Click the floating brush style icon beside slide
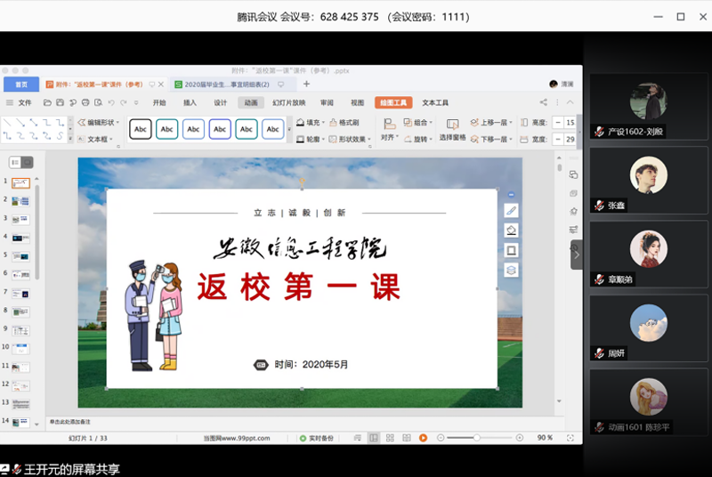 511,211
